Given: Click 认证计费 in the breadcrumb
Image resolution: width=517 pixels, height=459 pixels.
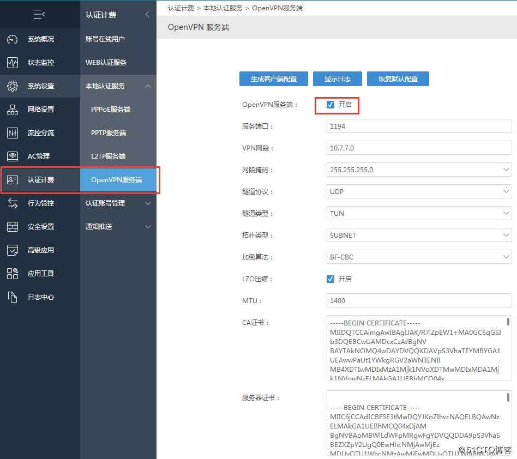Looking at the screenshot, I should click(x=181, y=8).
